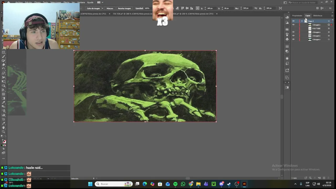Click the Máscara button
The width and height of the screenshot is (336, 189).
(110, 8)
